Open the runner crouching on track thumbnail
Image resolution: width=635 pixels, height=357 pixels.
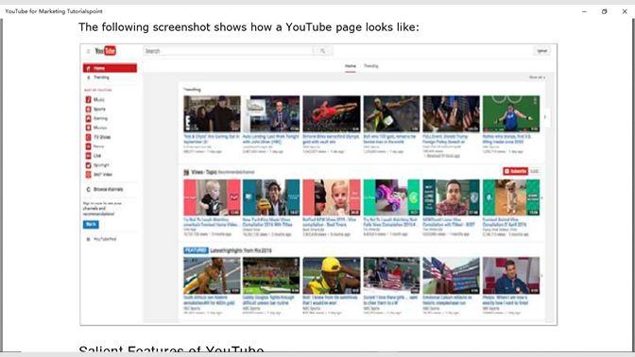coord(212,276)
